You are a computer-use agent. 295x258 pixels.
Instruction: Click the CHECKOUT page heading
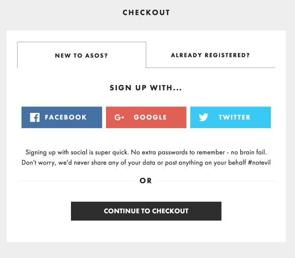pos(146,12)
